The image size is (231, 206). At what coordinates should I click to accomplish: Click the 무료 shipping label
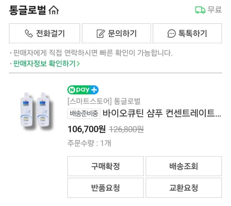click(x=215, y=10)
